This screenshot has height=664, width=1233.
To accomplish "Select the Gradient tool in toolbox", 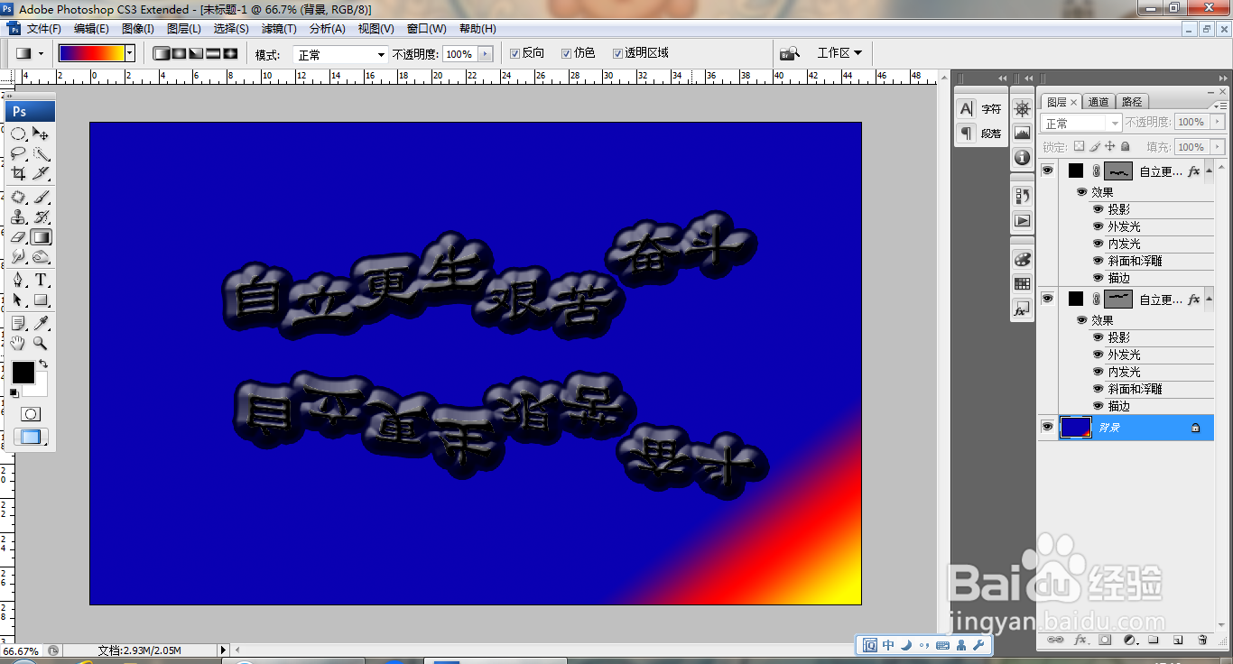I will click(x=41, y=236).
